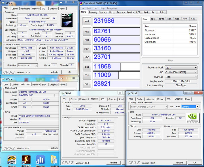The width and height of the screenshot is (204, 167).
Task: Open the Help menu in CrystalMark
Action: pyautogui.click(x=102, y=8)
